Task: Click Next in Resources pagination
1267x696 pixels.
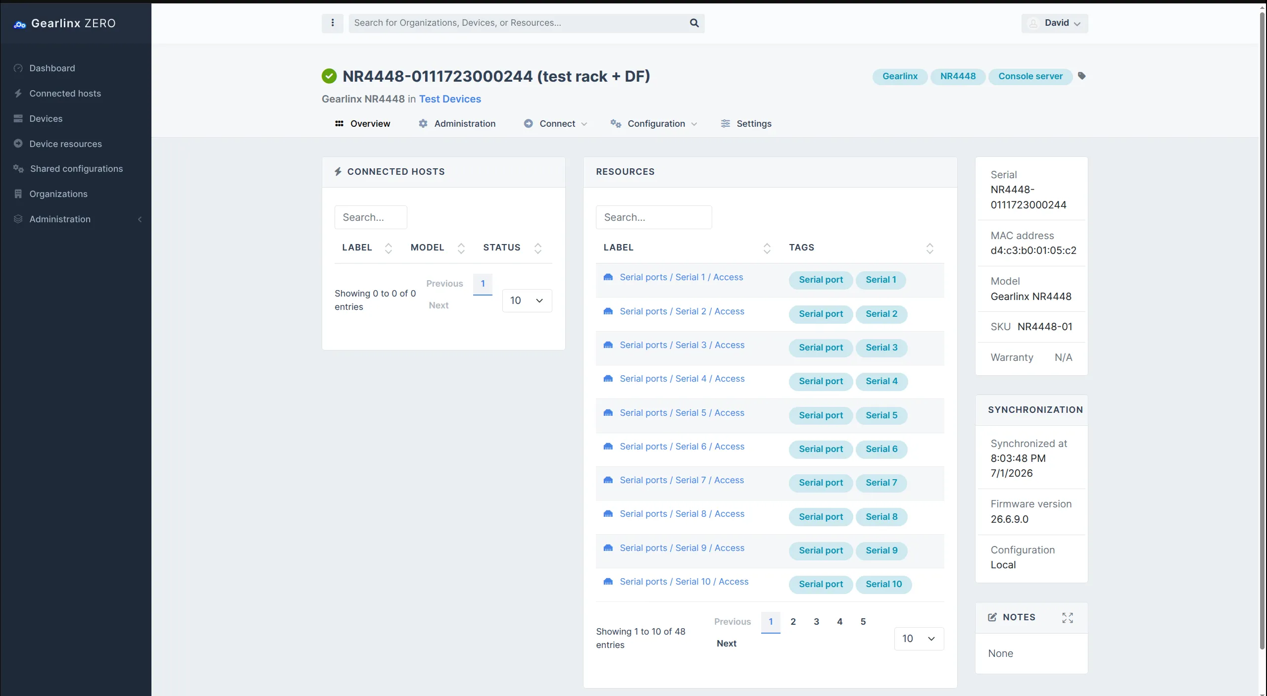Action: pos(727,644)
